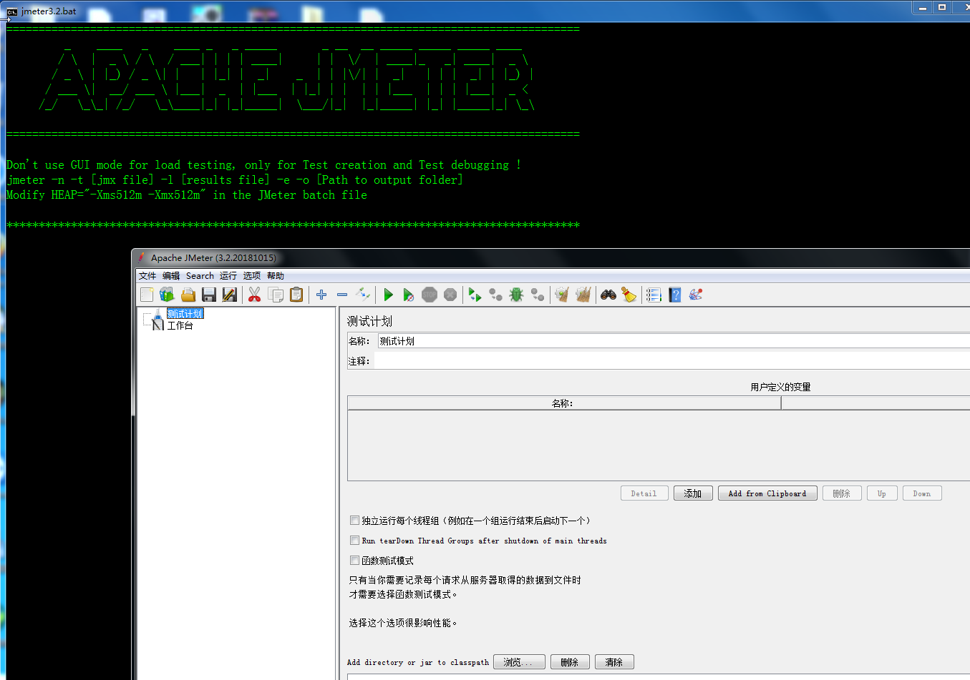Cut selection using the scissors icon
The width and height of the screenshot is (970, 680).
pos(254,295)
